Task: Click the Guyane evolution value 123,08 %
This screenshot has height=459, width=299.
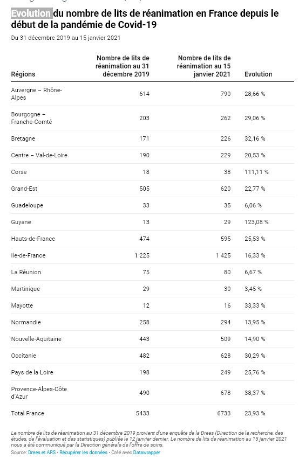Action: (x=256, y=222)
